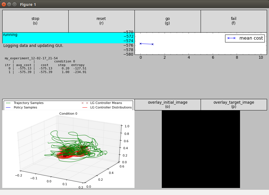Maximize the Figure 1 window
The height and width of the screenshot is (195, 269).
[x=15, y=4]
